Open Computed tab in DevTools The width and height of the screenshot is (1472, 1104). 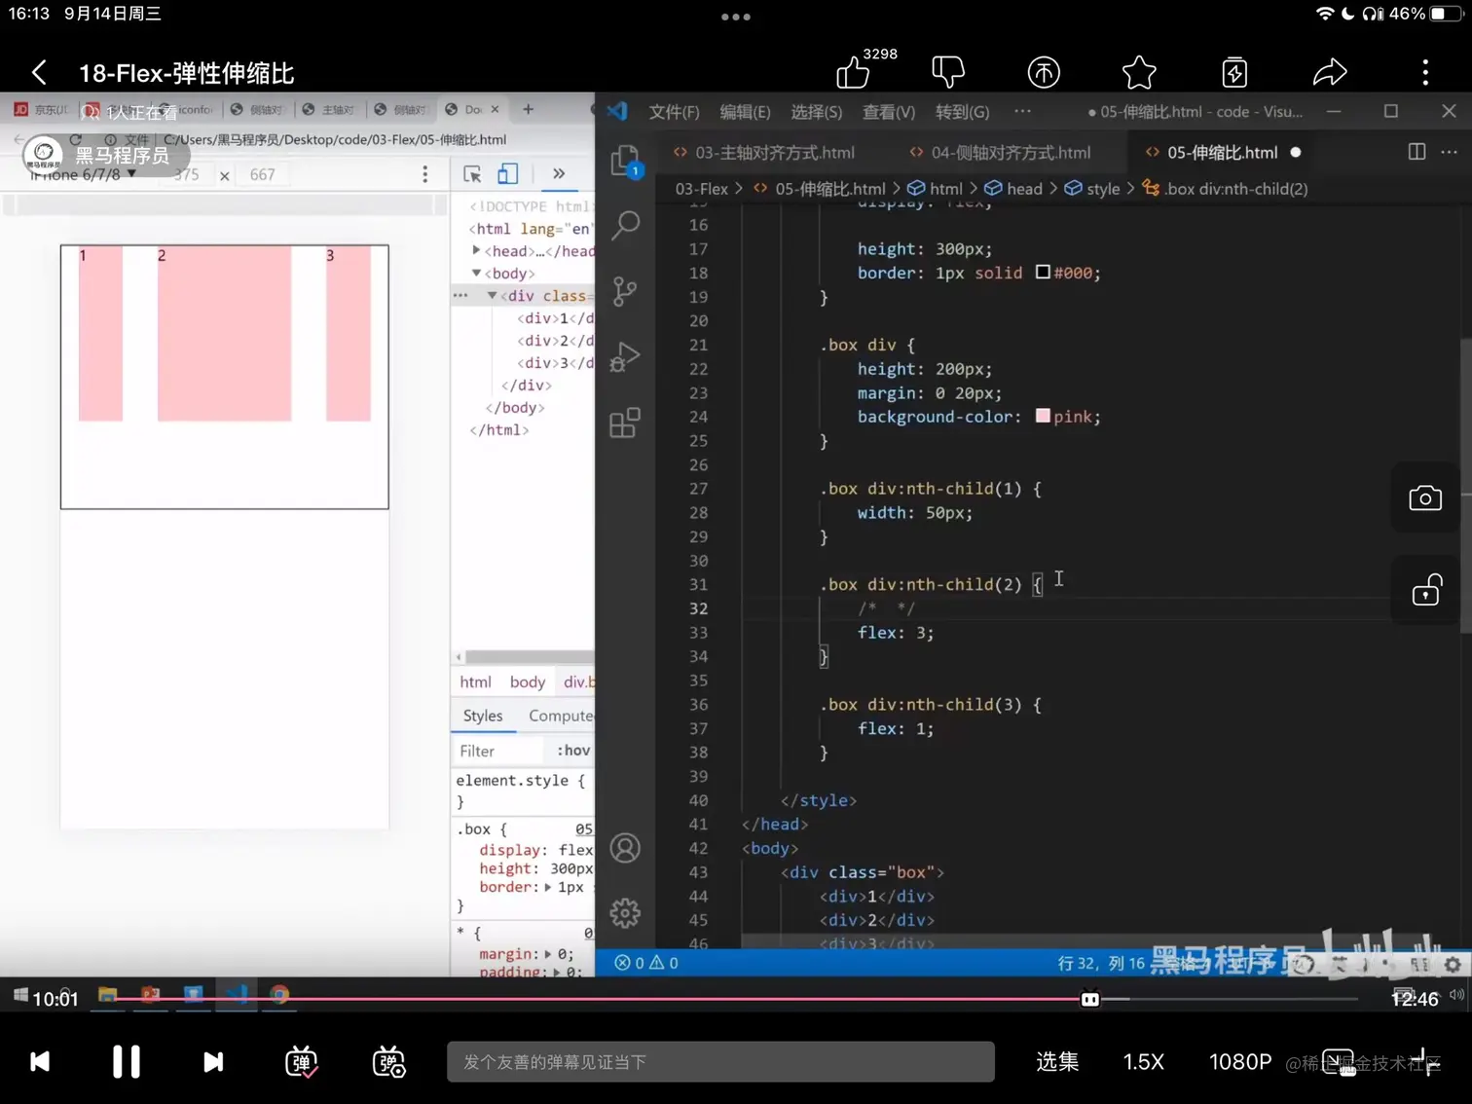tap(561, 716)
